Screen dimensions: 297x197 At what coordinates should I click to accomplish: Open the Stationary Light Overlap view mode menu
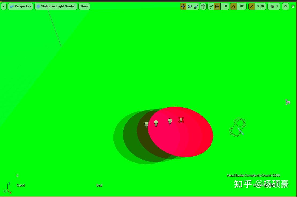[x=56, y=6]
